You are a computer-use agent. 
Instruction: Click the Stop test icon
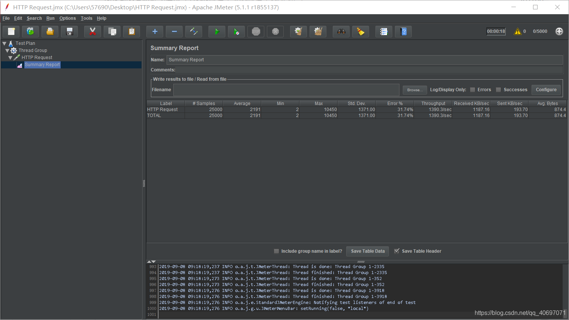tap(256, 31)
